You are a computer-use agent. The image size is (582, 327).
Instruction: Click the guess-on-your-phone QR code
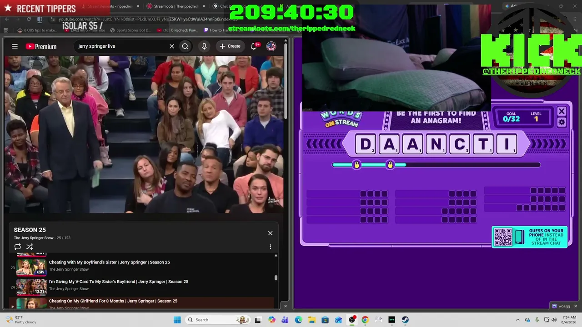(x=503, y=237)
